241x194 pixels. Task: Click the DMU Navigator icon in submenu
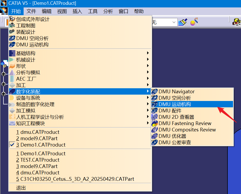(x=155, y=91)
